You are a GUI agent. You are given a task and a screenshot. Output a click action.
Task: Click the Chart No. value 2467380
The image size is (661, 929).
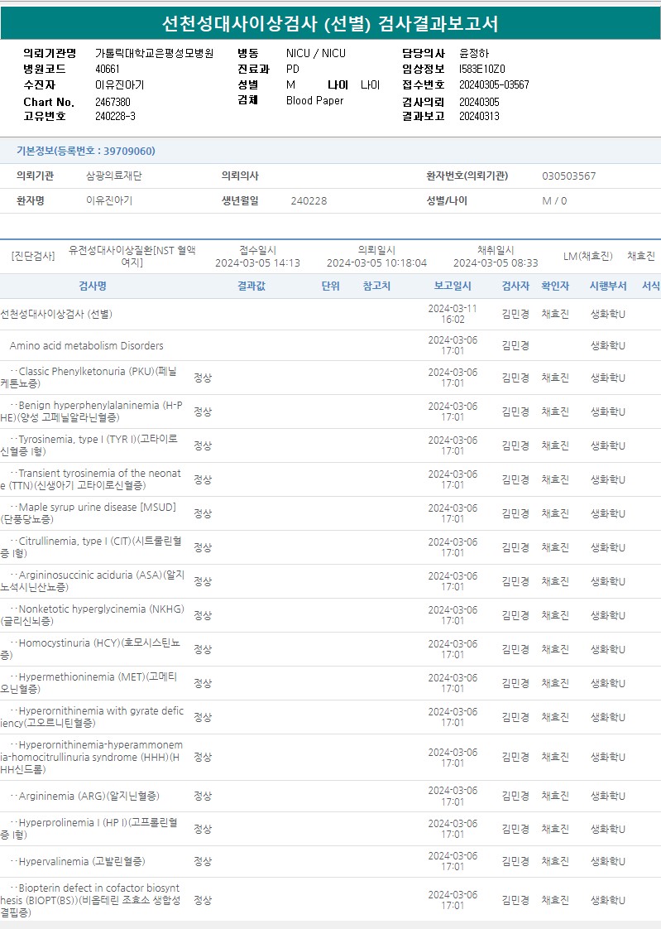pyautogui.click(x=113, y=102)
